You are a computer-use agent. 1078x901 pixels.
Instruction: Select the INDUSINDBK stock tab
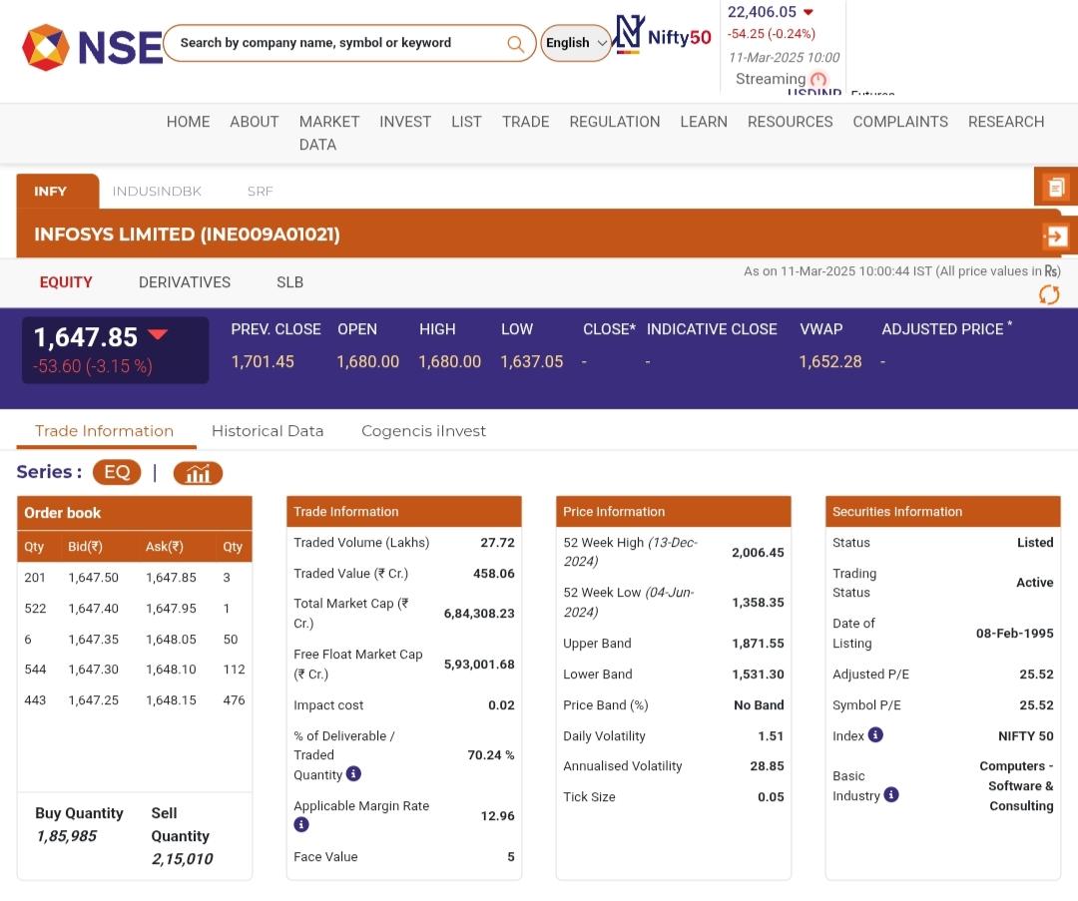click(157, 191)
